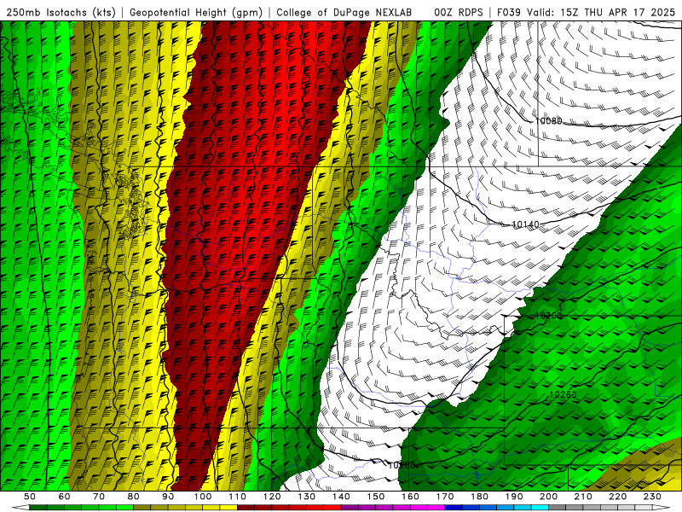Select the 210 kt color bar label
Viewport: 682px width, 512px height.
pos(583,497)
